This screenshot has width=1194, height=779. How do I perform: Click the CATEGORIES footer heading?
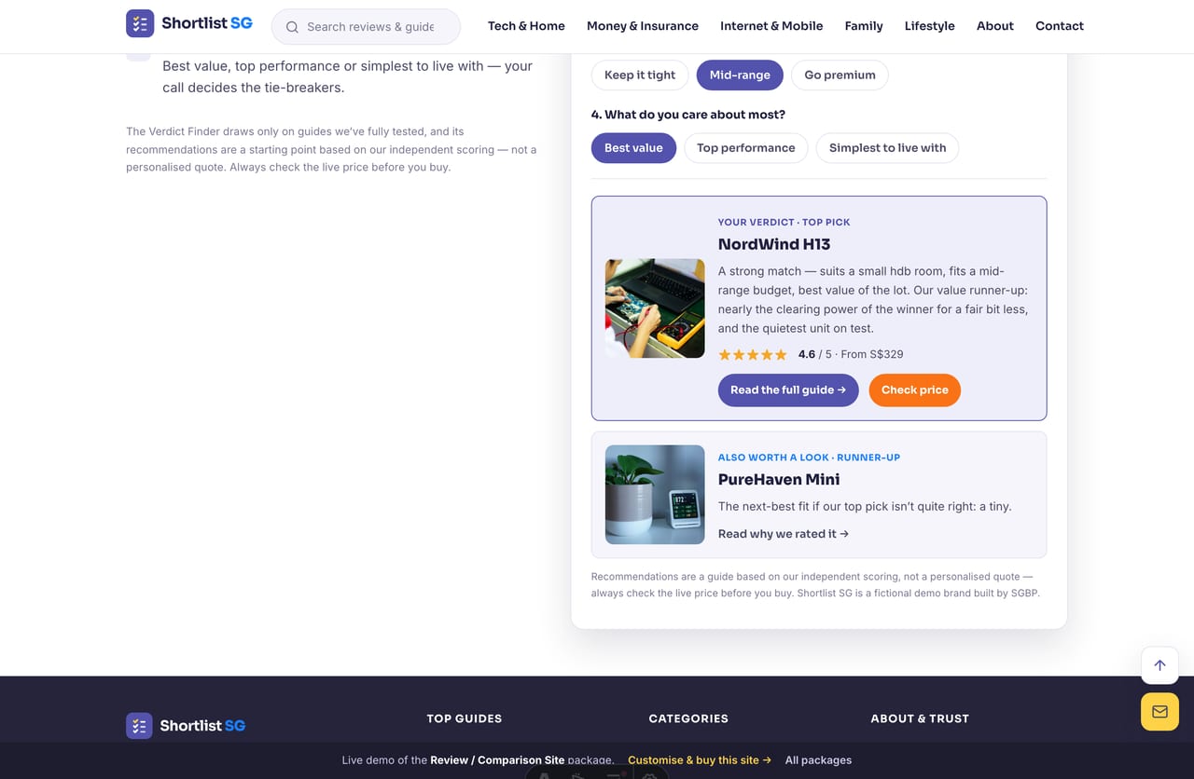688,718
